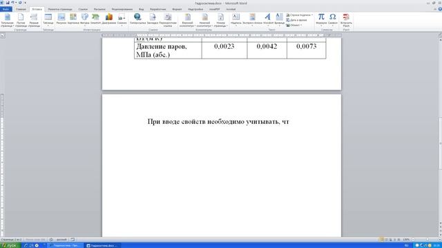The height and width of the screenshot is (248, 442).
Task: Open the Start (пуск) menu
Action: click(10, 245)
